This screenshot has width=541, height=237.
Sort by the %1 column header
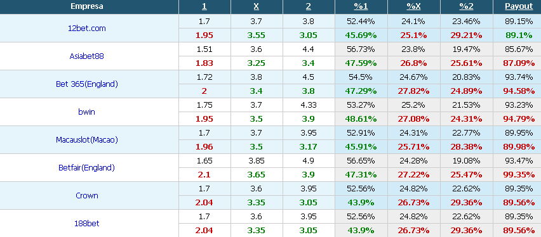(361, 6)
